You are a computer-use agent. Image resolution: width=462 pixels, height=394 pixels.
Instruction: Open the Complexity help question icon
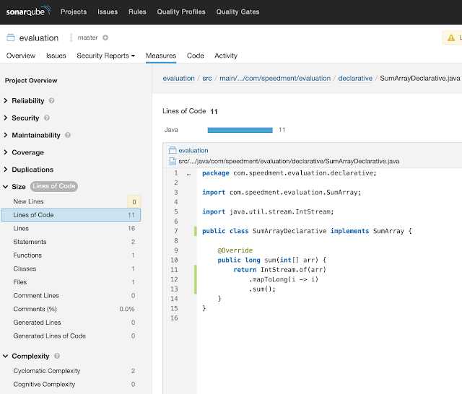pos(57,356)
